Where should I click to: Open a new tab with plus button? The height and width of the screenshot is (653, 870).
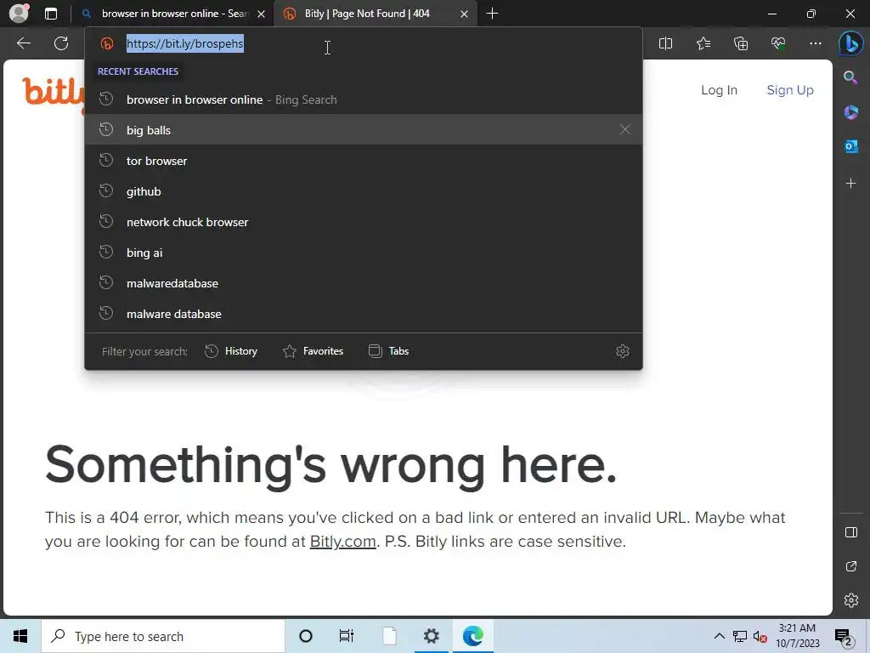pos(492,14)
